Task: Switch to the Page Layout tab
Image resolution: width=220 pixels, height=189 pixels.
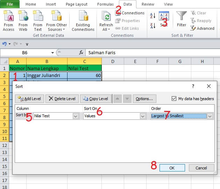Action: (77, 4)
